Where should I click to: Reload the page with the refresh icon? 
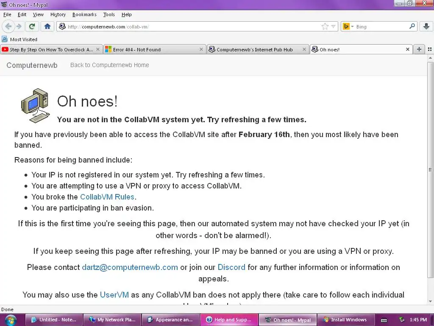32,26
